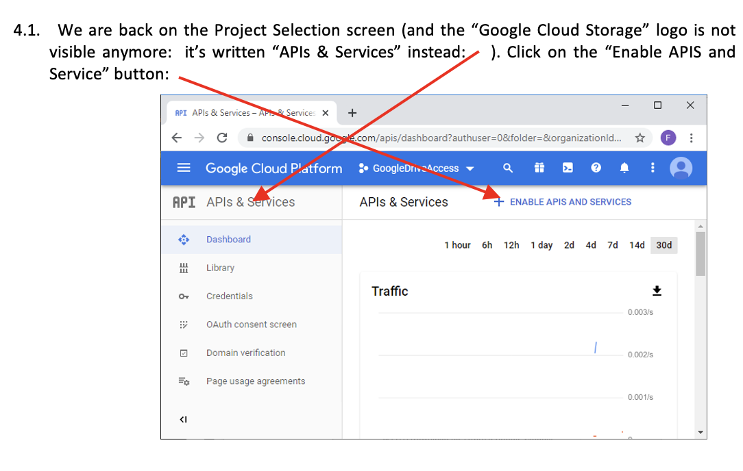Show notifications bell icon
Screen dimensions: 743x471
(x=624, y=168)
